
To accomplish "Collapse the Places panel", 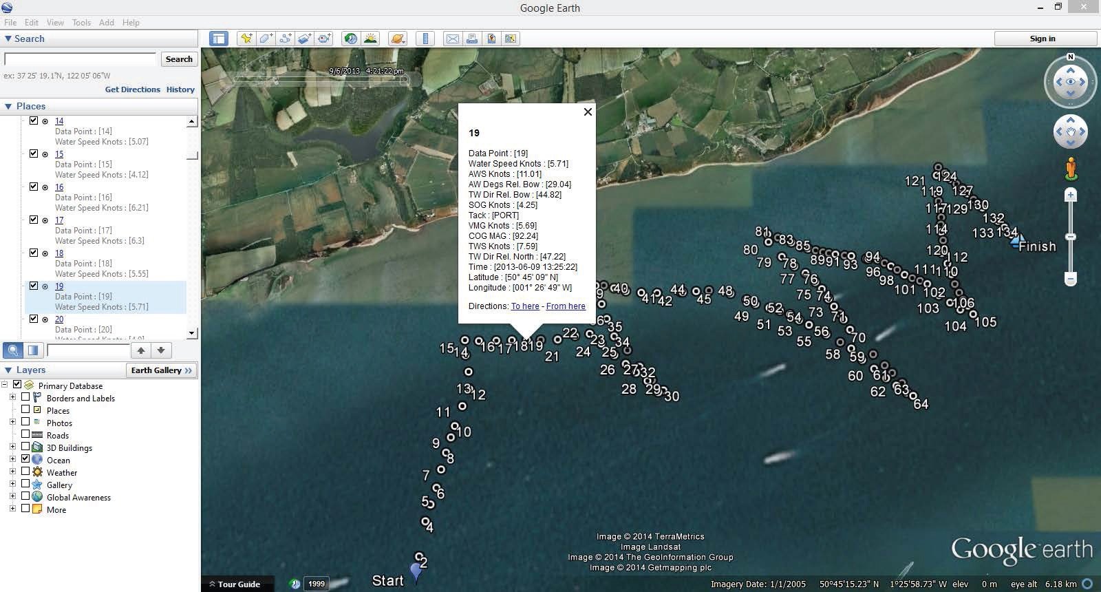I will pyautogui.click(x=8, y=106).
